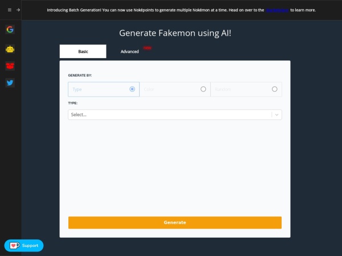Viewport: 342px width, 256px height.
Task: Click the chevron arrow of Type dropdown
Action: pos(277,115)
